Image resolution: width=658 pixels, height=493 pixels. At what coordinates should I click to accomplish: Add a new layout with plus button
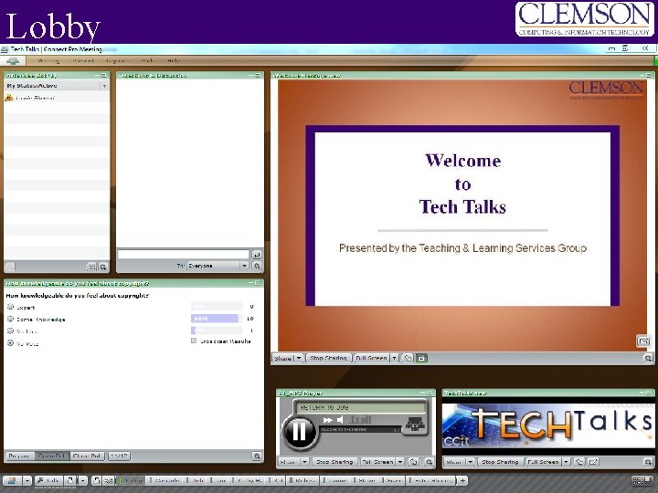pos(462,481)
